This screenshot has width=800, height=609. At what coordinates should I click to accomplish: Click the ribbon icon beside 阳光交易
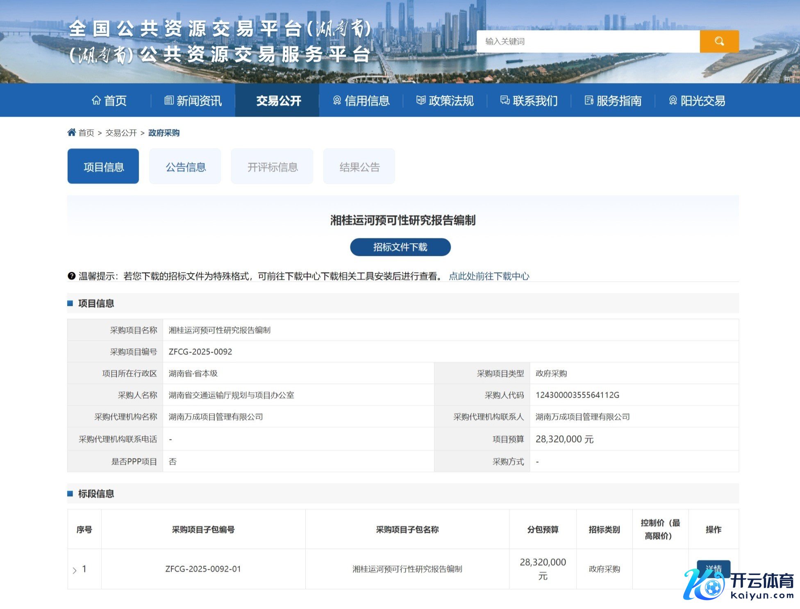click(x=673, y=100)
